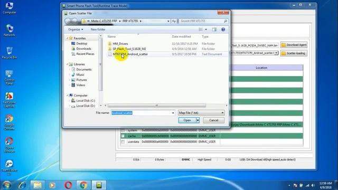The height and width of the screenshot is (190, 338).
Task: Open Opera from the taskbar
Action: pyautogui.click(x=68, y=185)
